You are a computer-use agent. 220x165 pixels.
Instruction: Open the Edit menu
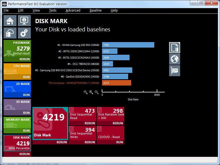pos(21,10)
